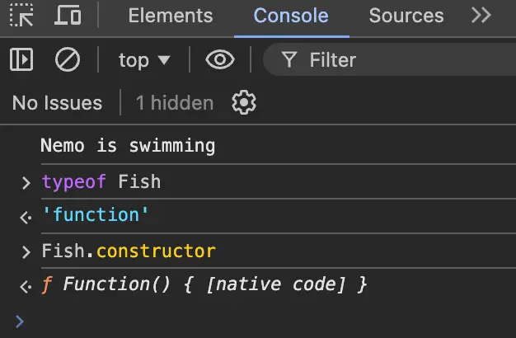Show more tabs with double chevron

coord(481,16)
